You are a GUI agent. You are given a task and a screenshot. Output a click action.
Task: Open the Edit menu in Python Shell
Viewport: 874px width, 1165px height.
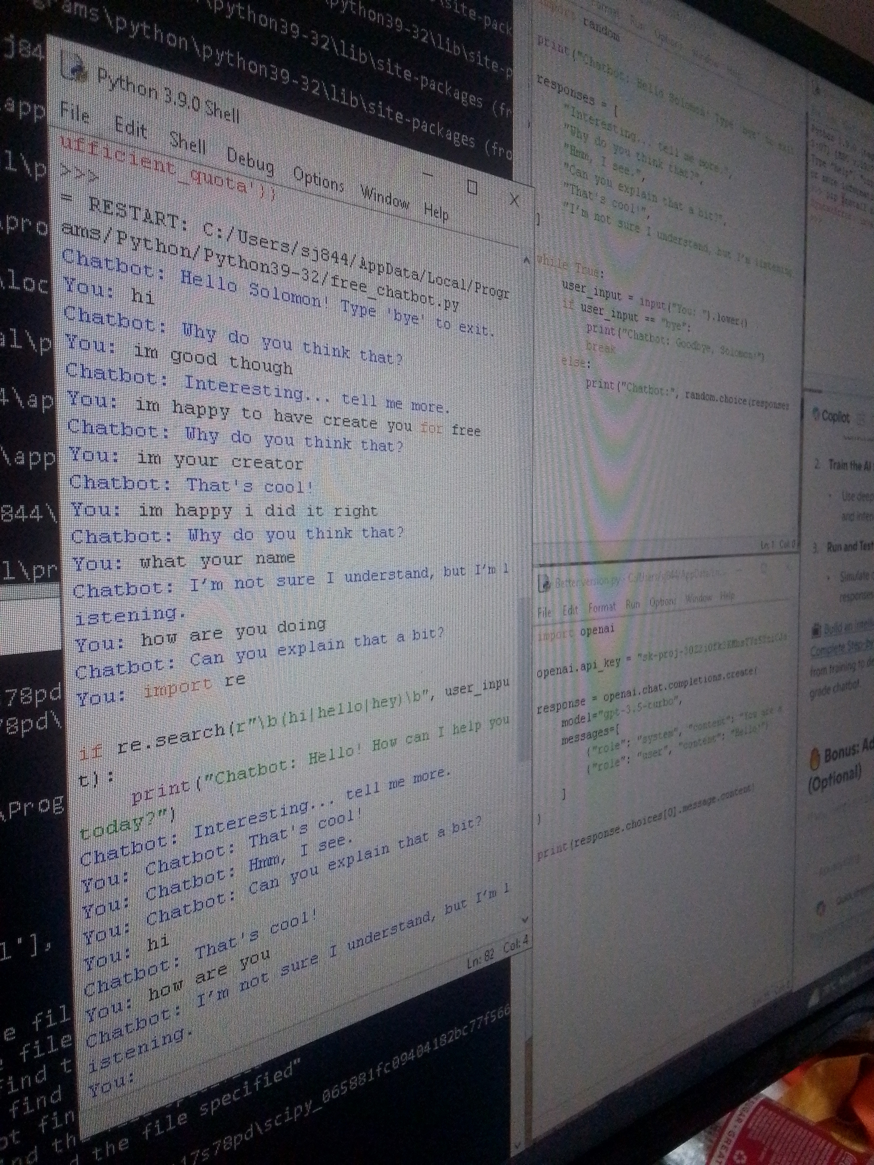click(x=130, y=127)
